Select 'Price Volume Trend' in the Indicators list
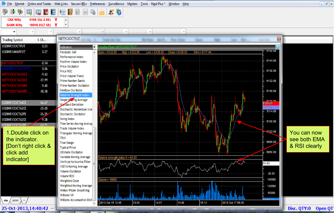The image size is (334, 213). 76,76
